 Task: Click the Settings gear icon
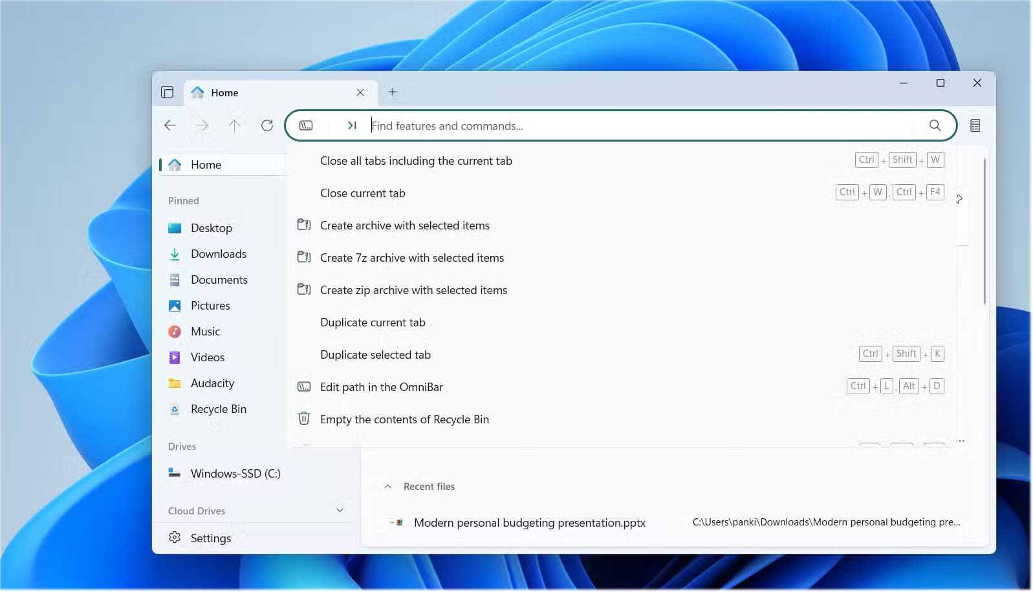coord(175,538)
